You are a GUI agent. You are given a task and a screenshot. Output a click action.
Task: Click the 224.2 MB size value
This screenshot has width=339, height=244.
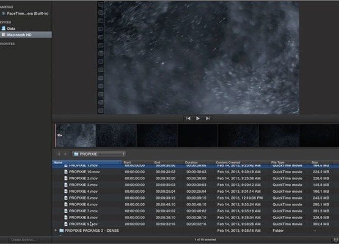pyautogui.click(x=321, y=172)
